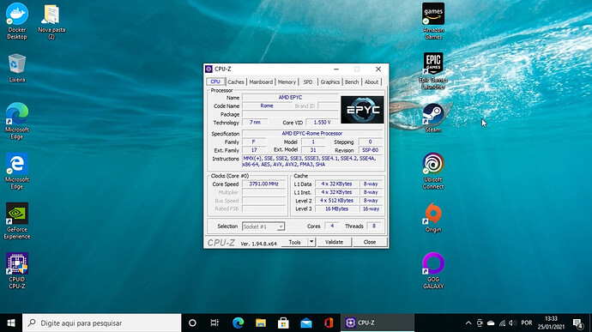The width and height of the screenshot is (592, 332).
Task: Launch the legacy Microsoft Edge icon
Action: (x=17, y=171)
